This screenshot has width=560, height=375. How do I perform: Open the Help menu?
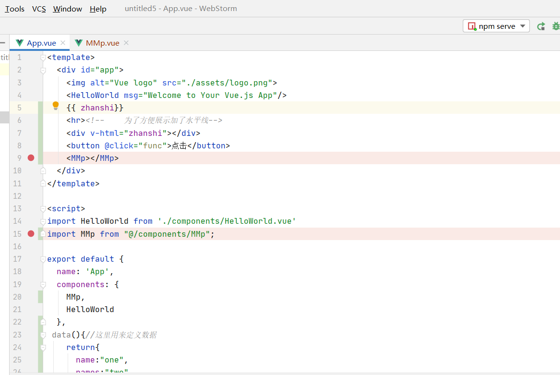(x=98, y=9)
